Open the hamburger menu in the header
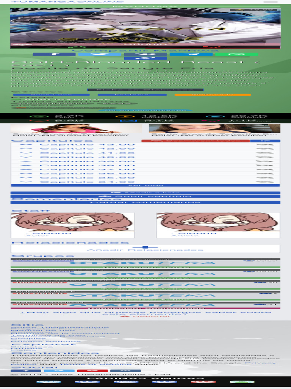291x389 pixels. (271, 2)
